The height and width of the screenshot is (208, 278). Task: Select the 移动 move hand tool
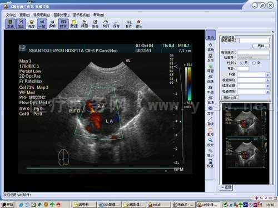click(x=210, y=47)
